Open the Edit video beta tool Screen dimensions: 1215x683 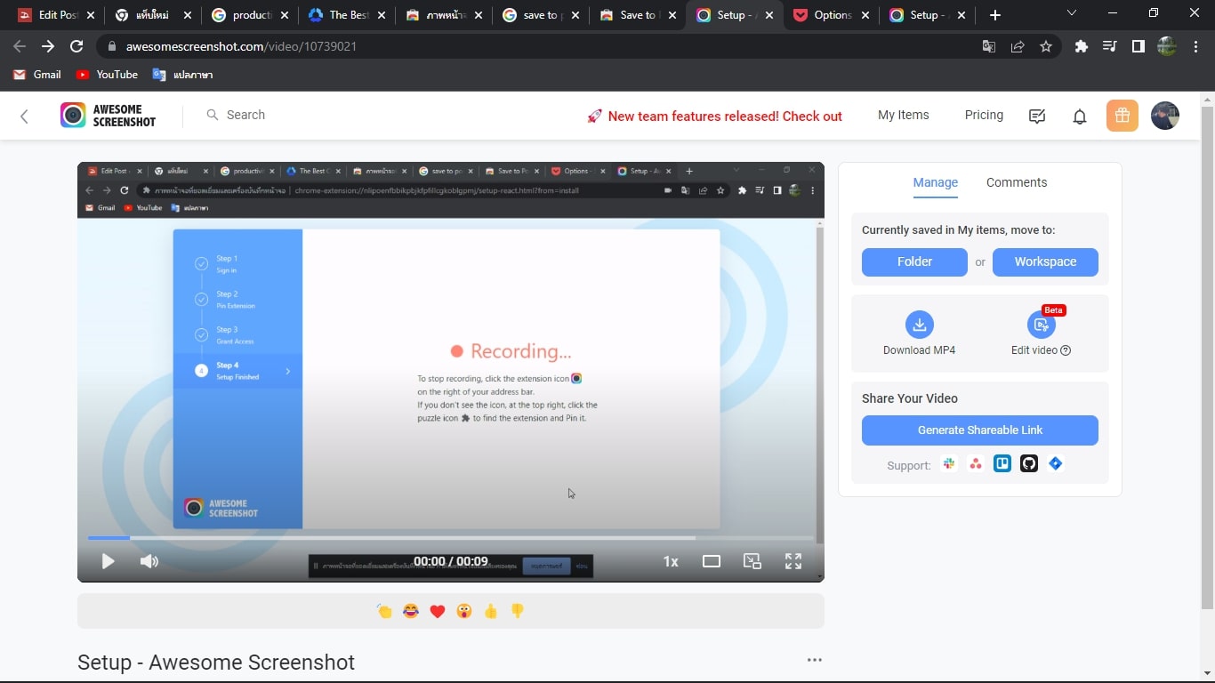1041,325
